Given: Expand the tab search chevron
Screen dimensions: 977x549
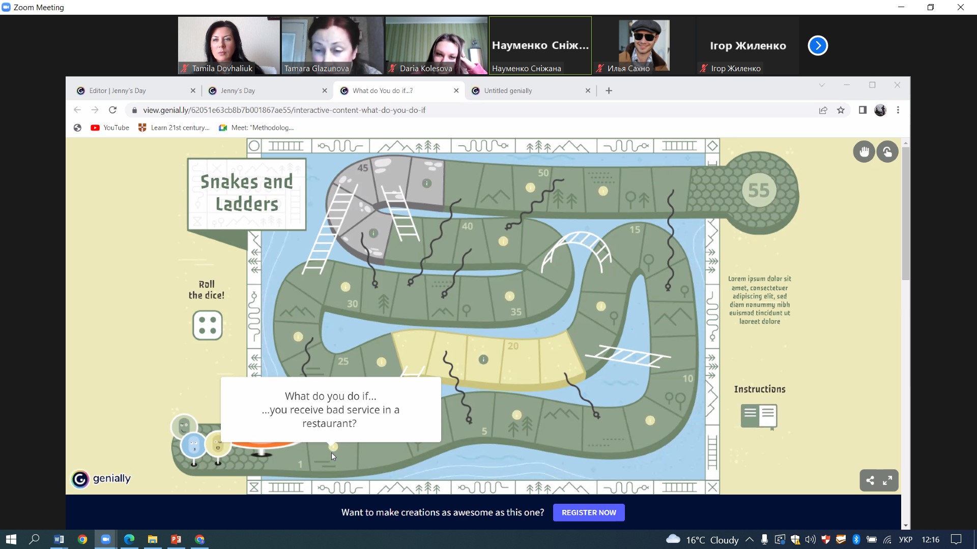Looking at the screenshot, I should [821, 85].
